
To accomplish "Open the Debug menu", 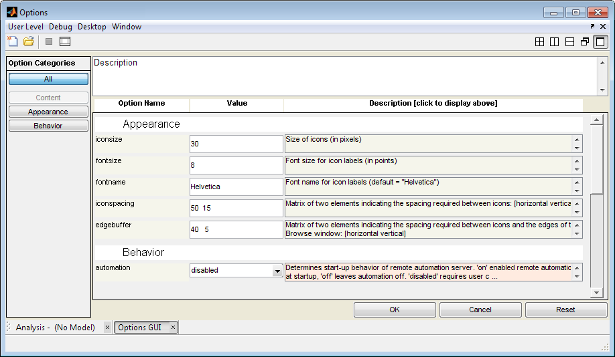I will coord(60,27).
